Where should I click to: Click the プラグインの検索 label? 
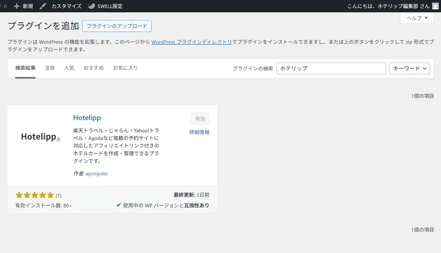pos(253,69)
